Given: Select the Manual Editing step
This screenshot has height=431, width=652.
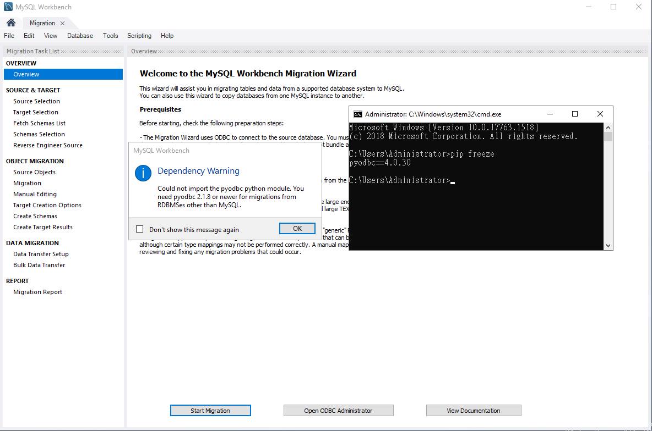Looking at the screenshot, I should coord(35,194).
